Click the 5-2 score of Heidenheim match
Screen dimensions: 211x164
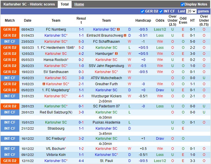click(81, 48)
